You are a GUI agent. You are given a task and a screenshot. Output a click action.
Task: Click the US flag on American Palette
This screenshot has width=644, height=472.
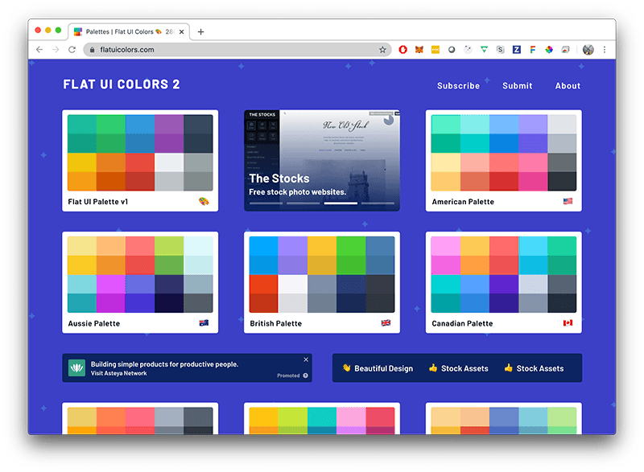pos(568,201)
